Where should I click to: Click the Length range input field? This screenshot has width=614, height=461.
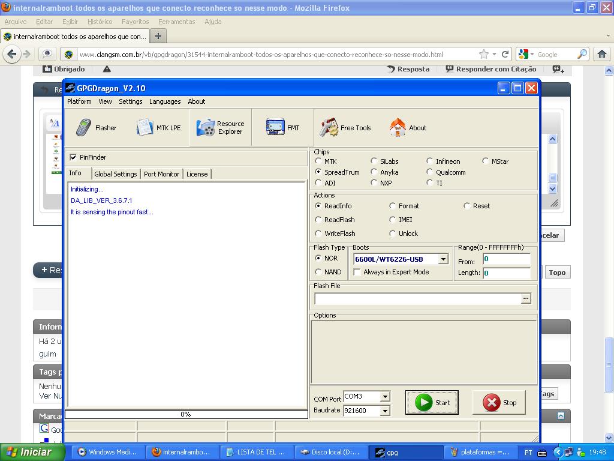tap(506, 273)
